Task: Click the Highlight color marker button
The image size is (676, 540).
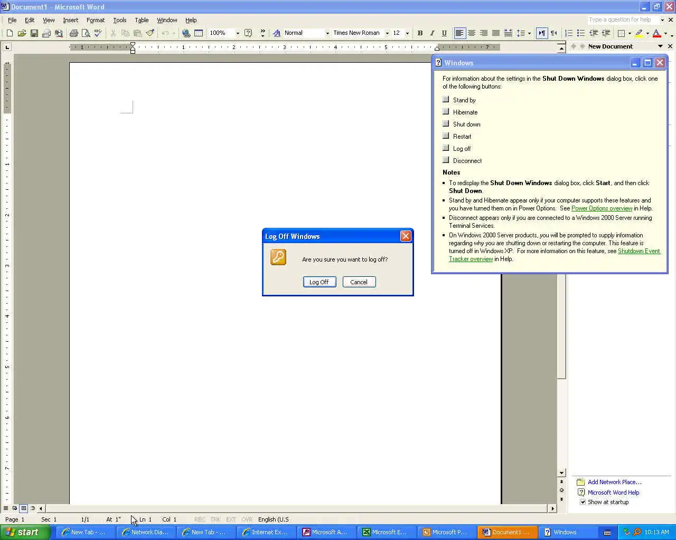Action: click(639, 33)
